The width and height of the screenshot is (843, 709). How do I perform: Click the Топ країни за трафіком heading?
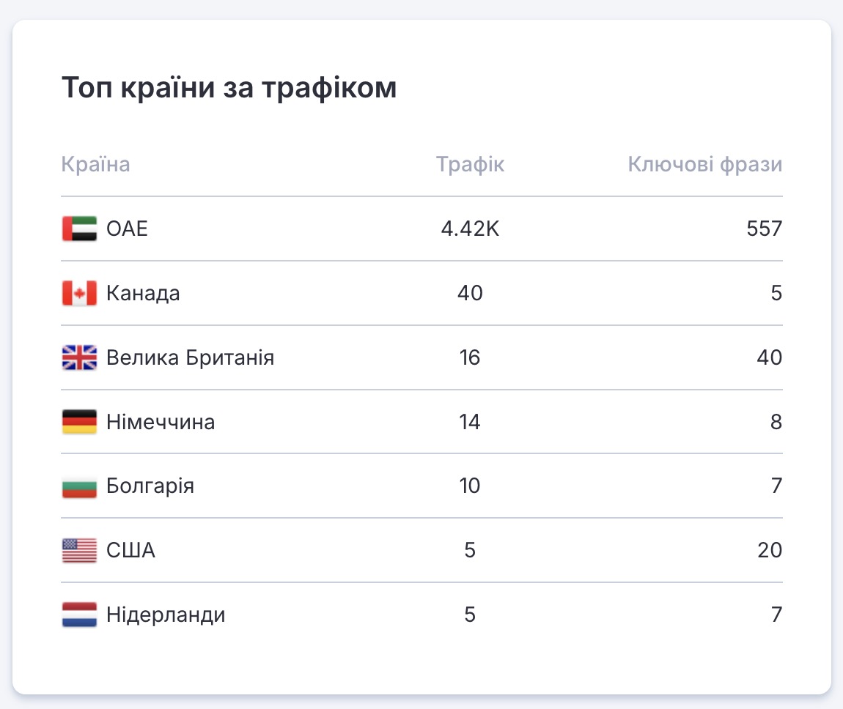point(229,88)
